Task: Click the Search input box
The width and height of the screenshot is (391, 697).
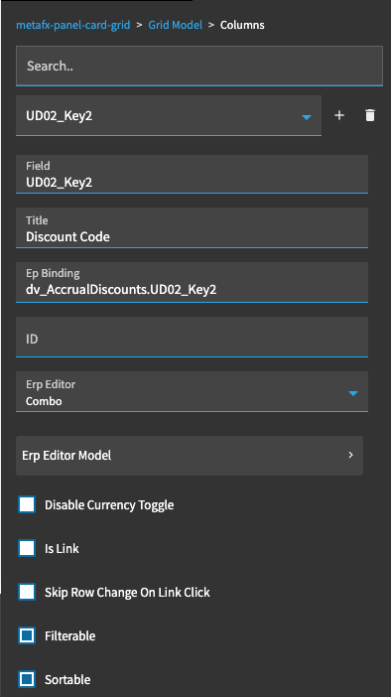Action: tap(199, 67)
